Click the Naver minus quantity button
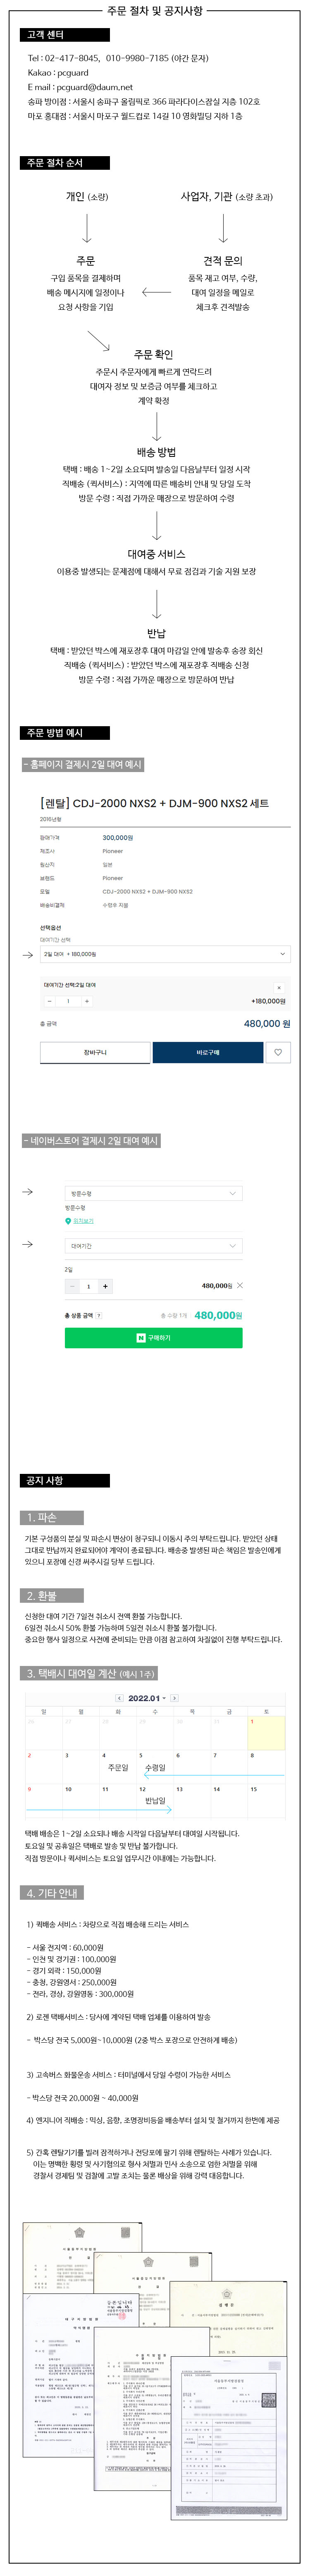 (x=72, y=1286)
